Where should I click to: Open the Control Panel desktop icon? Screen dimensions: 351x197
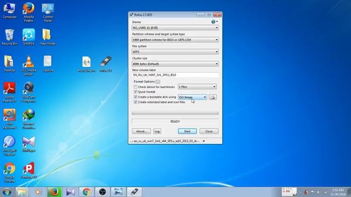[x=48, y=13]
